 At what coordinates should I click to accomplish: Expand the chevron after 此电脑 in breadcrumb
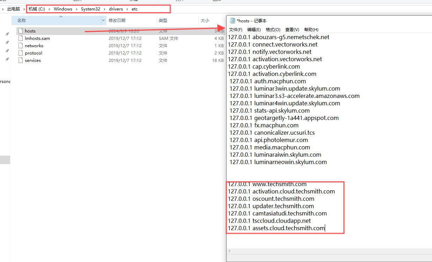coord(24,9)
